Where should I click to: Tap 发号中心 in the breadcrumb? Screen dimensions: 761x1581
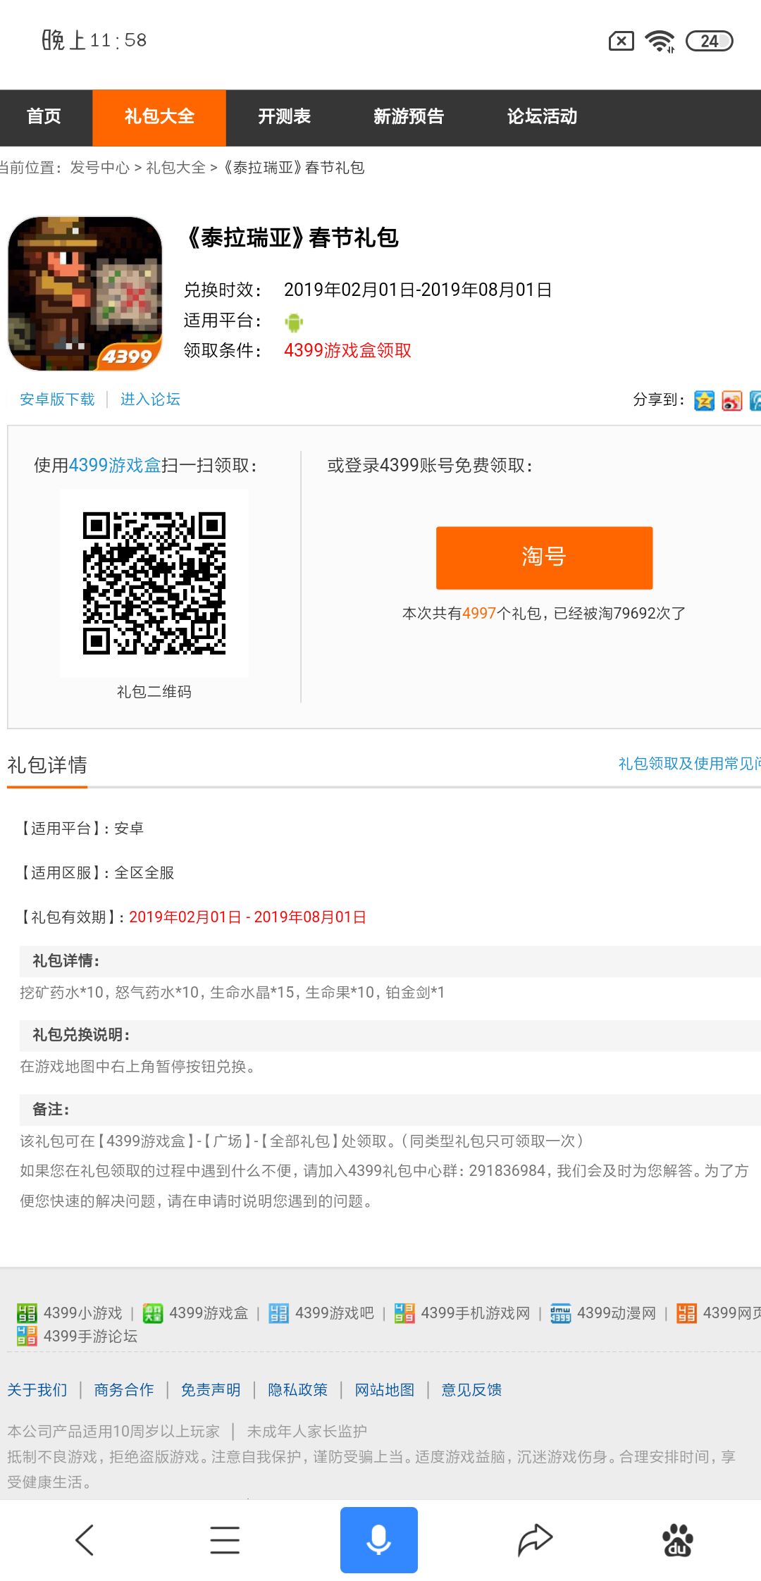click(x=100, y=168)
